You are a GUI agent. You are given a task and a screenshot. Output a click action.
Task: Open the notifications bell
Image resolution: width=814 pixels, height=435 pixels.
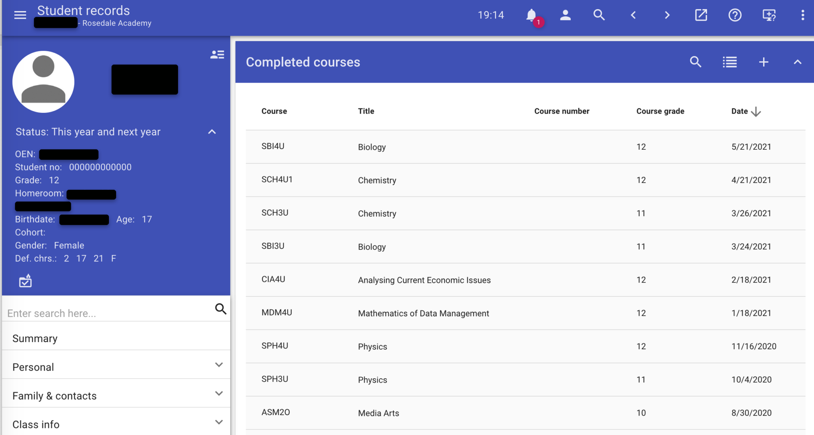(x=531, y=15)
